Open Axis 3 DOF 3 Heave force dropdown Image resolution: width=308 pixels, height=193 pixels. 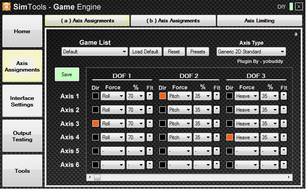pos(247,124)
